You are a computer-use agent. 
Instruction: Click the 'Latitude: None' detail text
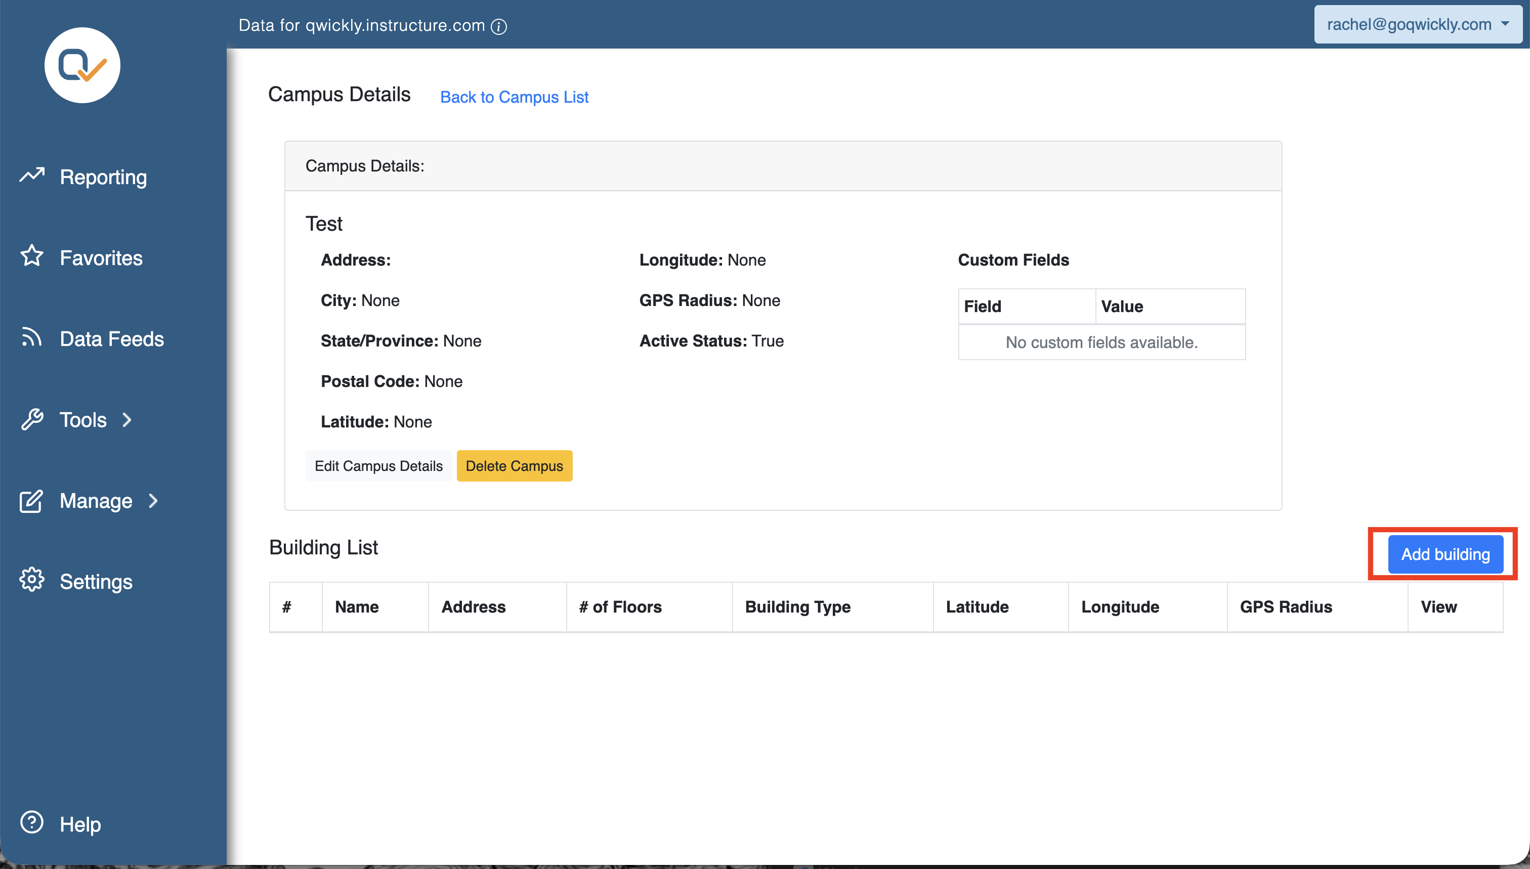pos(376,422)
